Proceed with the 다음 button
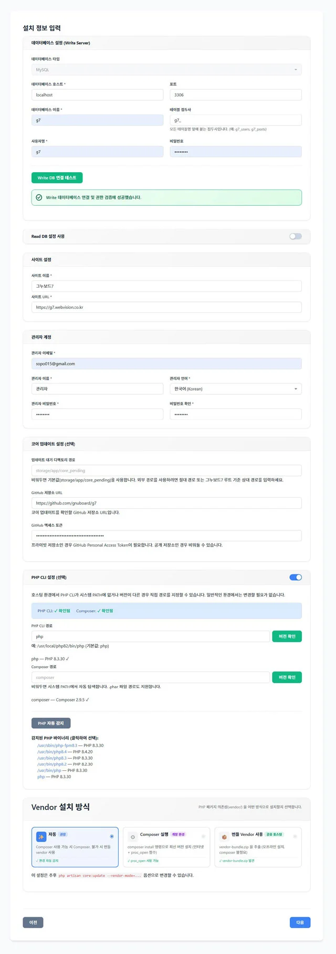Image resolution: width=336 pixels, height=954 pixels. (x=300, y=922)
